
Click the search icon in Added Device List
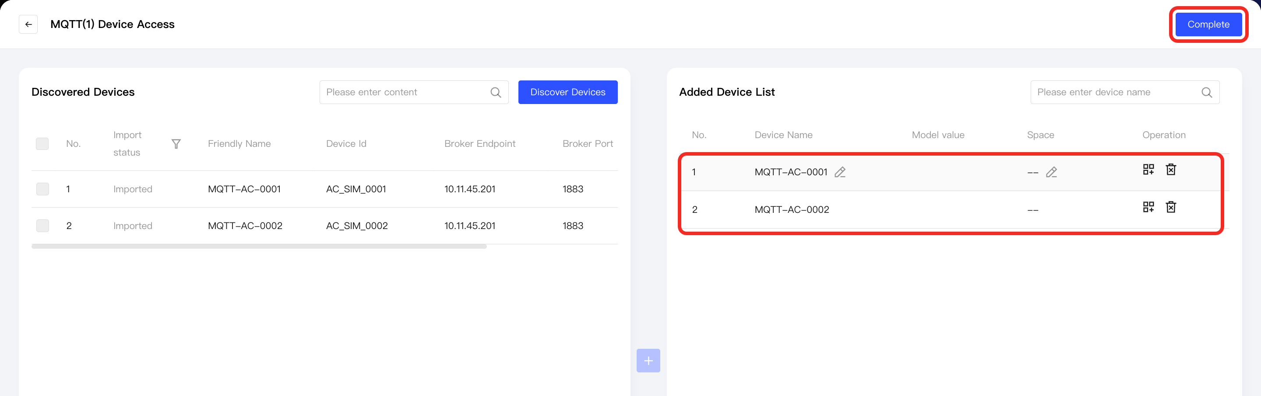click(1207, 92)
